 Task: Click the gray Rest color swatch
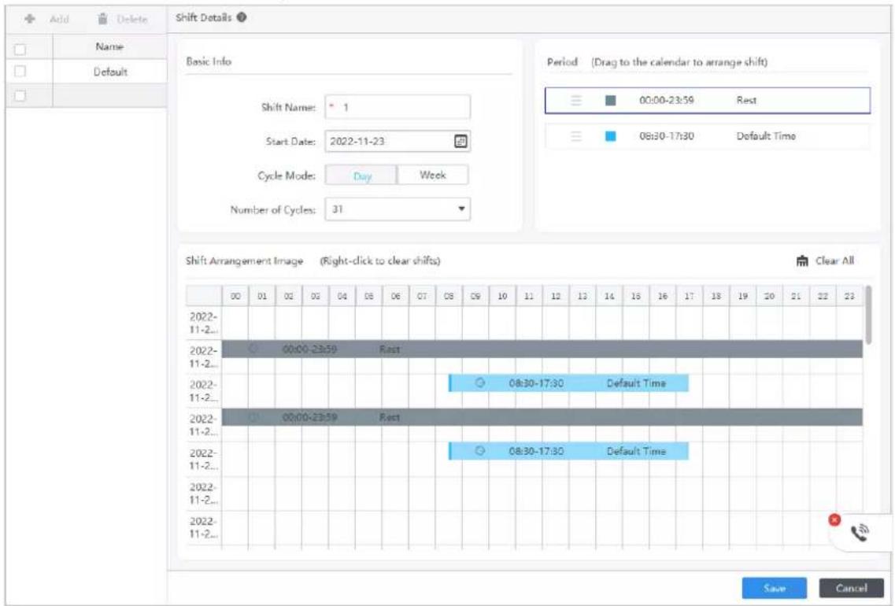tap(610, 101)
